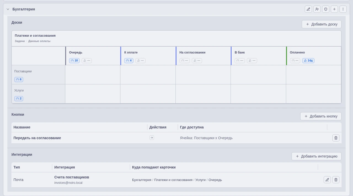Image resolution: width=353 pixels, height=196 pixels.
Task: Edit the Счета поставщиков integration
Action: pyautogui.click(x=327, y=180)
